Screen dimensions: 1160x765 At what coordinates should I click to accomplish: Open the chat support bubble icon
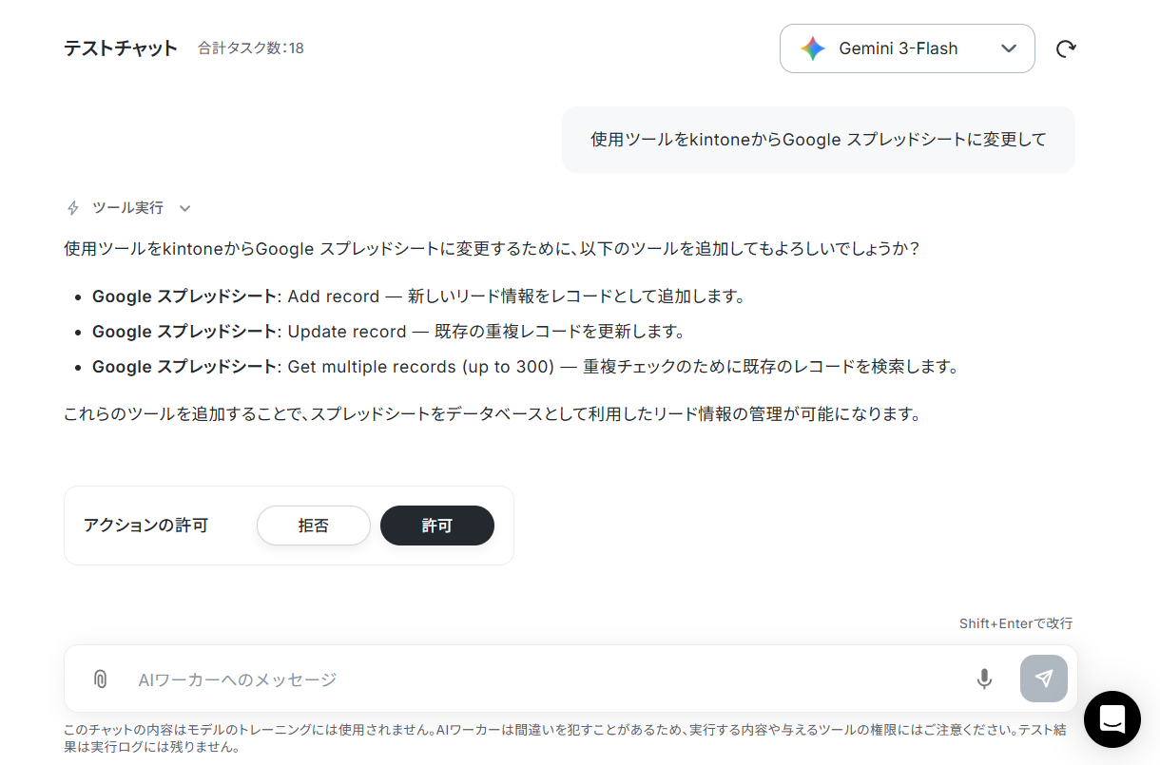pos(1112,719)
